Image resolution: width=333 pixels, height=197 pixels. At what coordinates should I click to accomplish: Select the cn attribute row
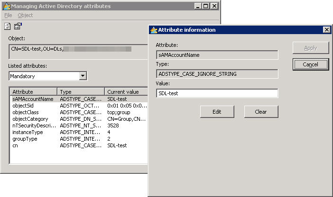coord(79,145)
